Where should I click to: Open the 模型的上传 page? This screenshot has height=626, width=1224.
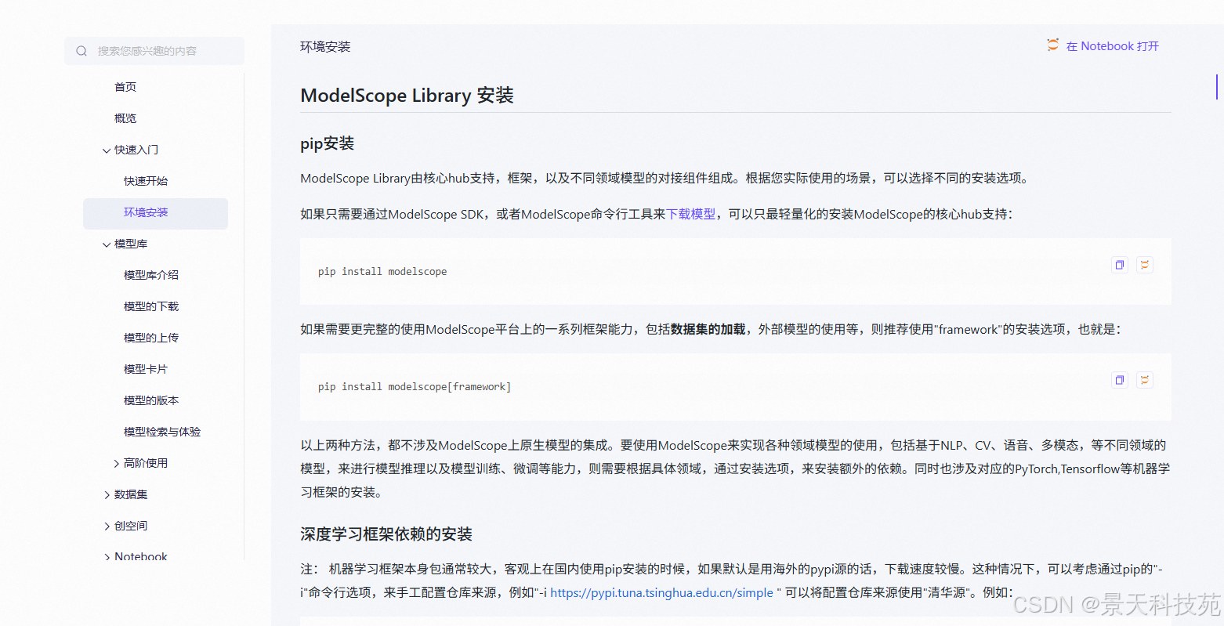click(x=151, y=338)
